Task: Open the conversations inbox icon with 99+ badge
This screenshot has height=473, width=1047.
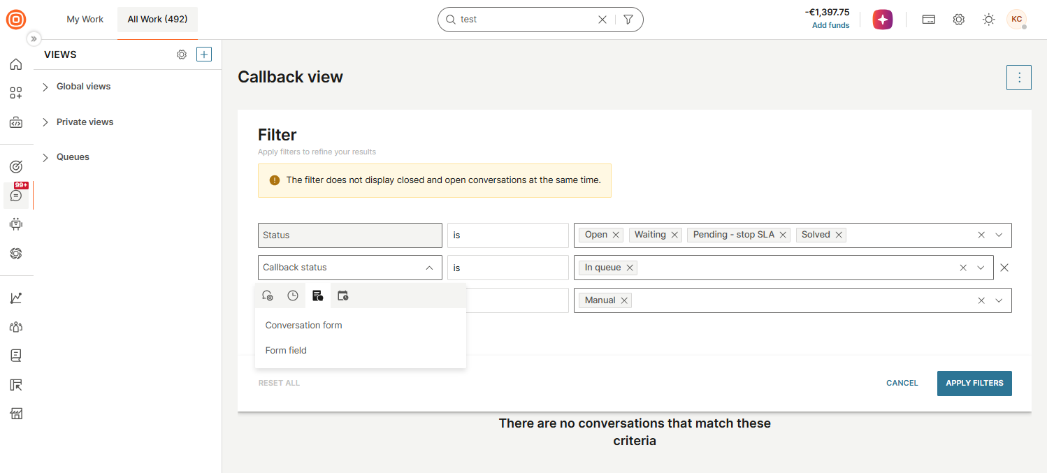Action: click(x=16, y=196)
